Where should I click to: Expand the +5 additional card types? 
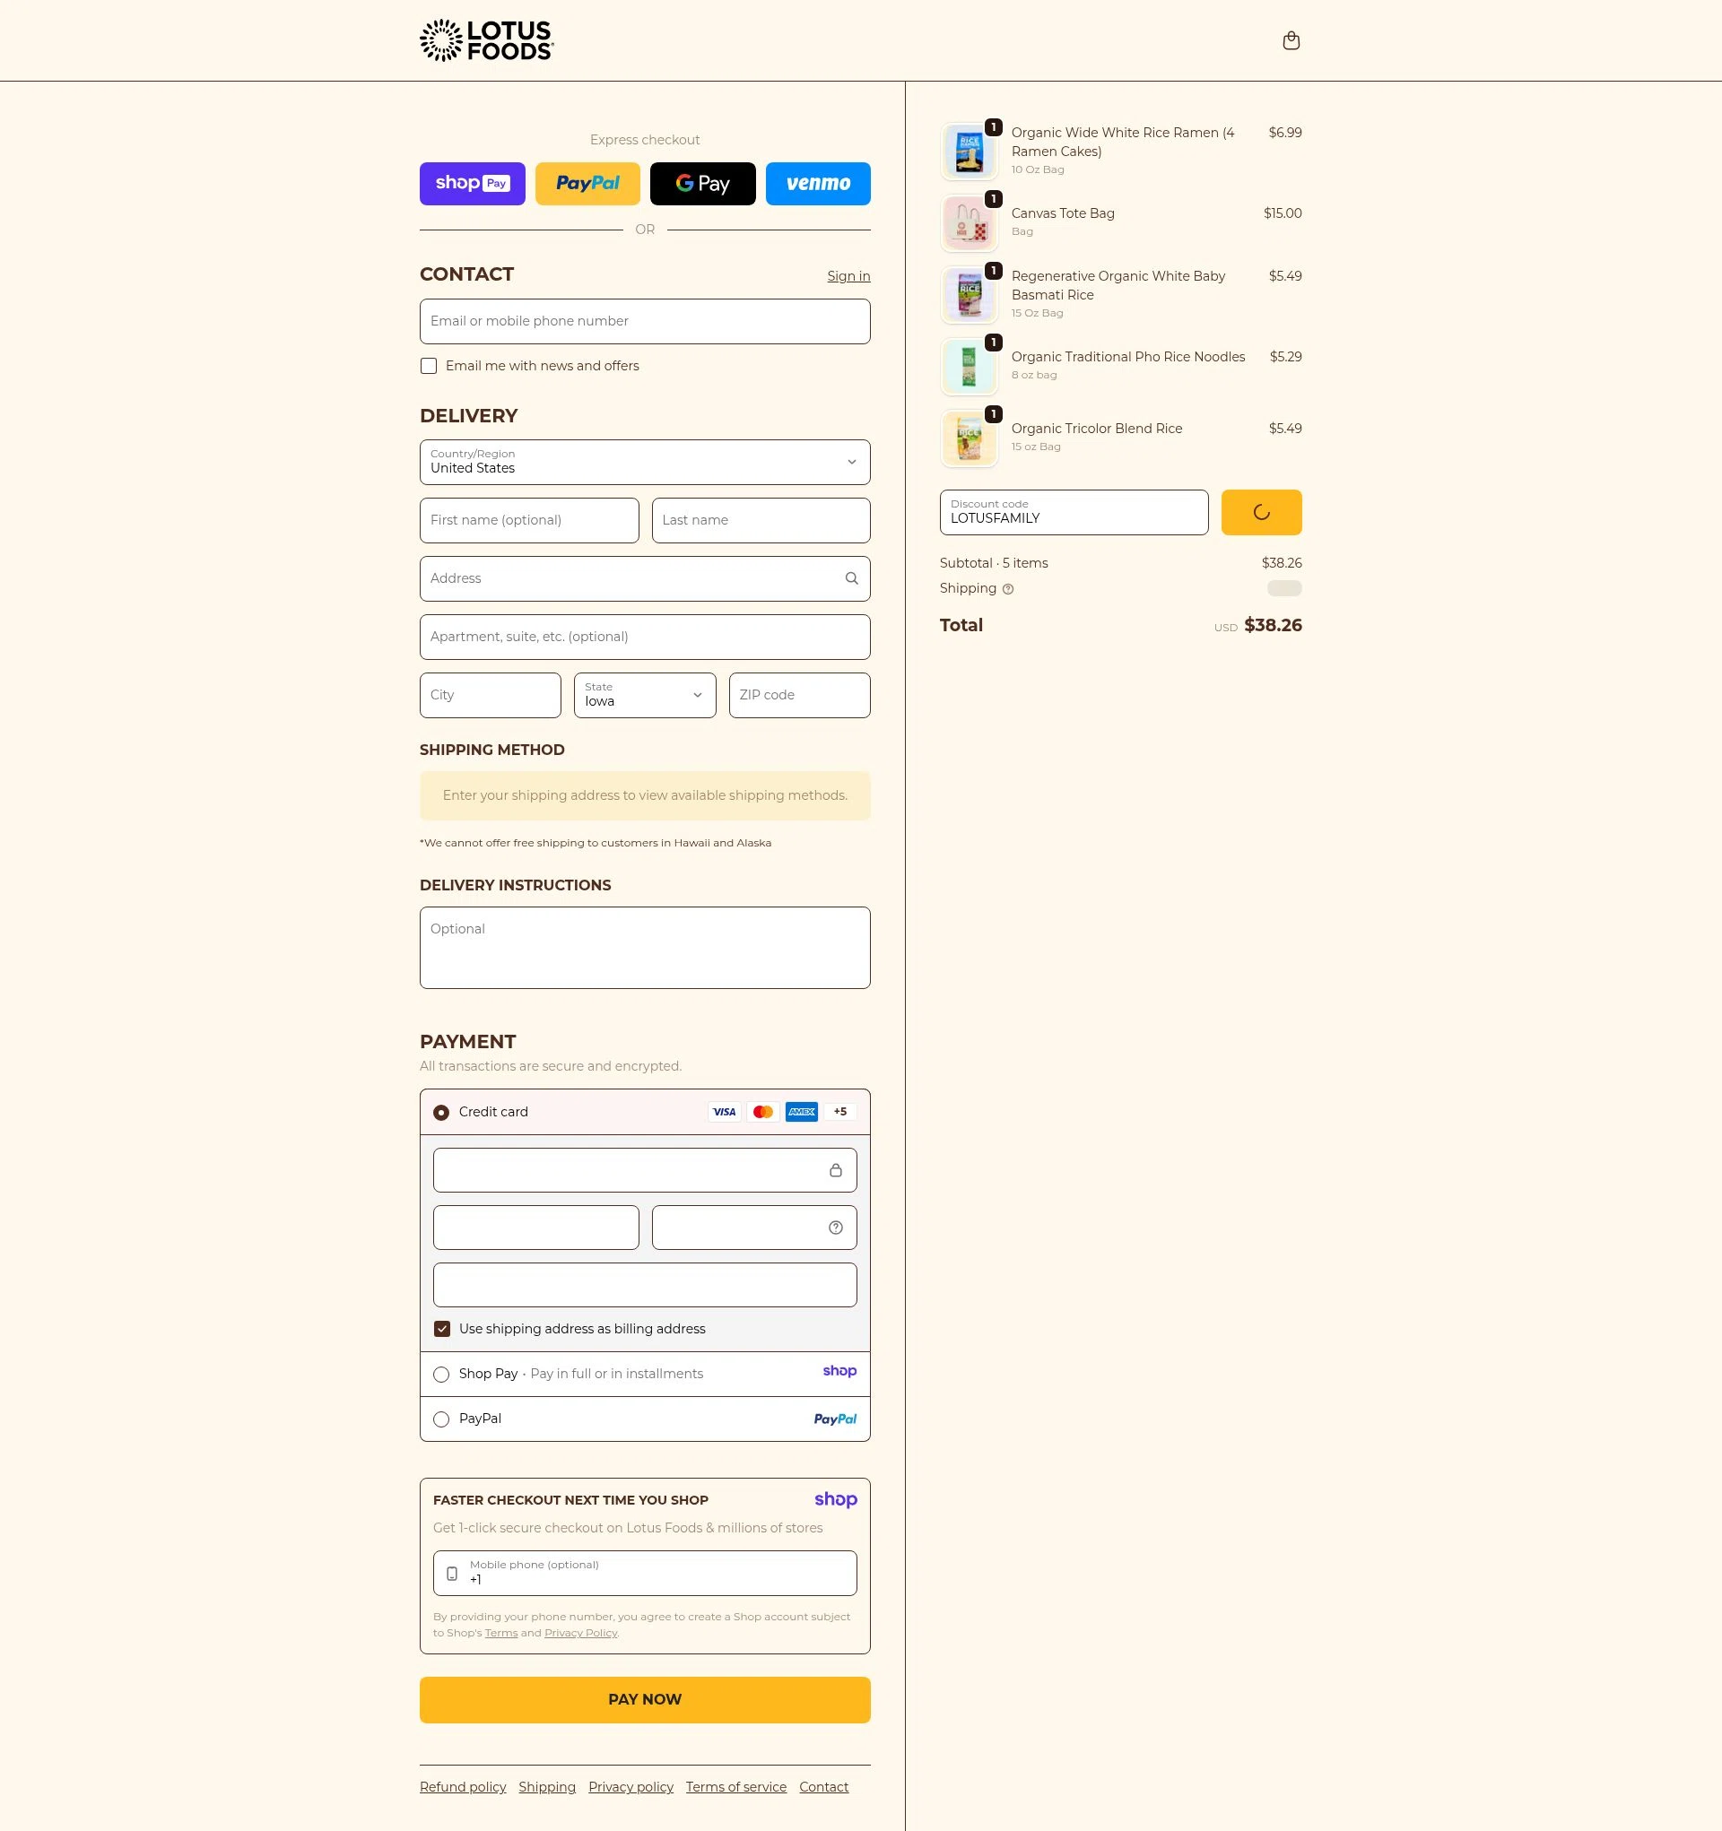pos(839,1112)
